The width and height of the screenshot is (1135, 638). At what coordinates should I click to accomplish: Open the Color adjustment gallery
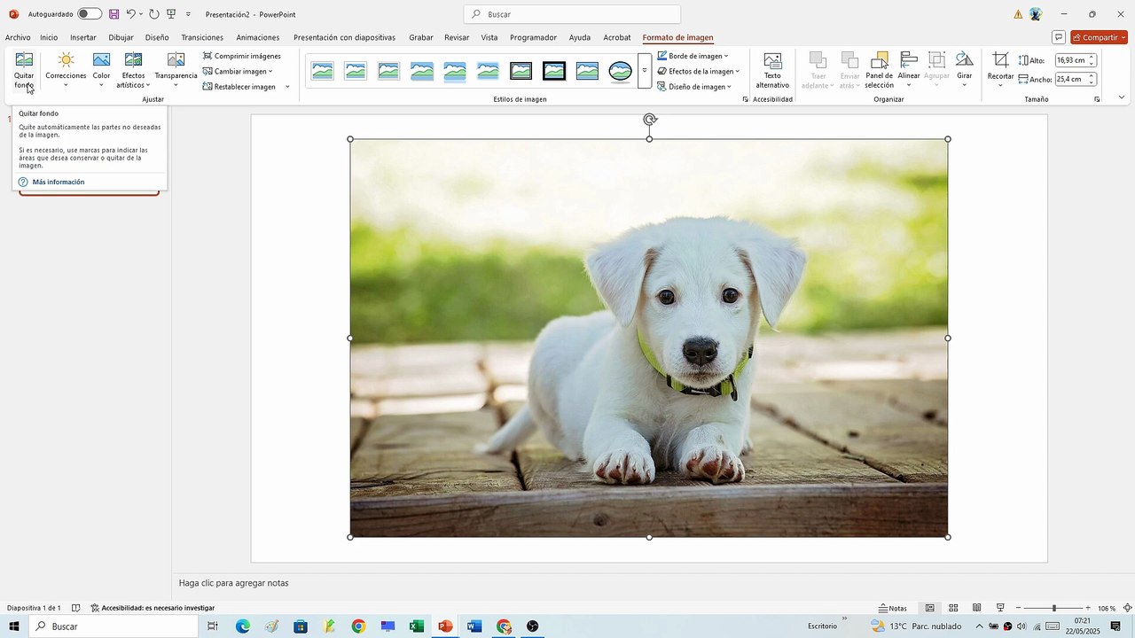click(x=101, y=70)
